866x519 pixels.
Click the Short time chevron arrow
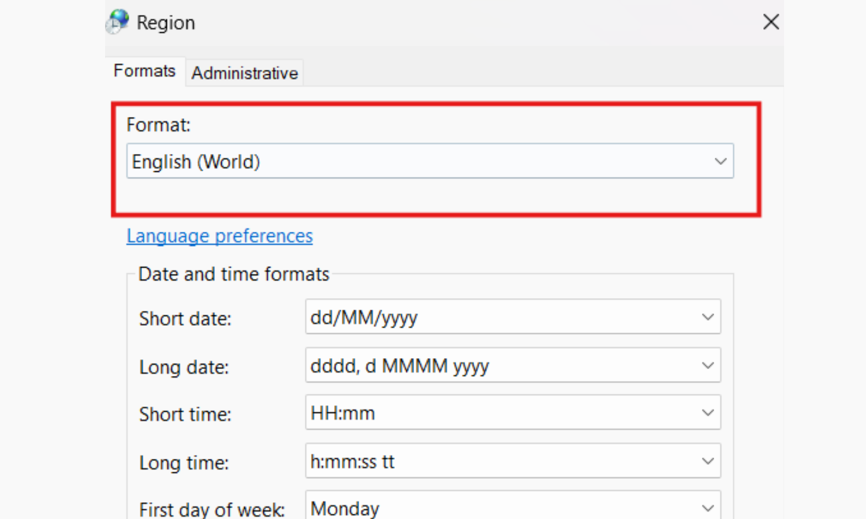[x=708, y=412]
